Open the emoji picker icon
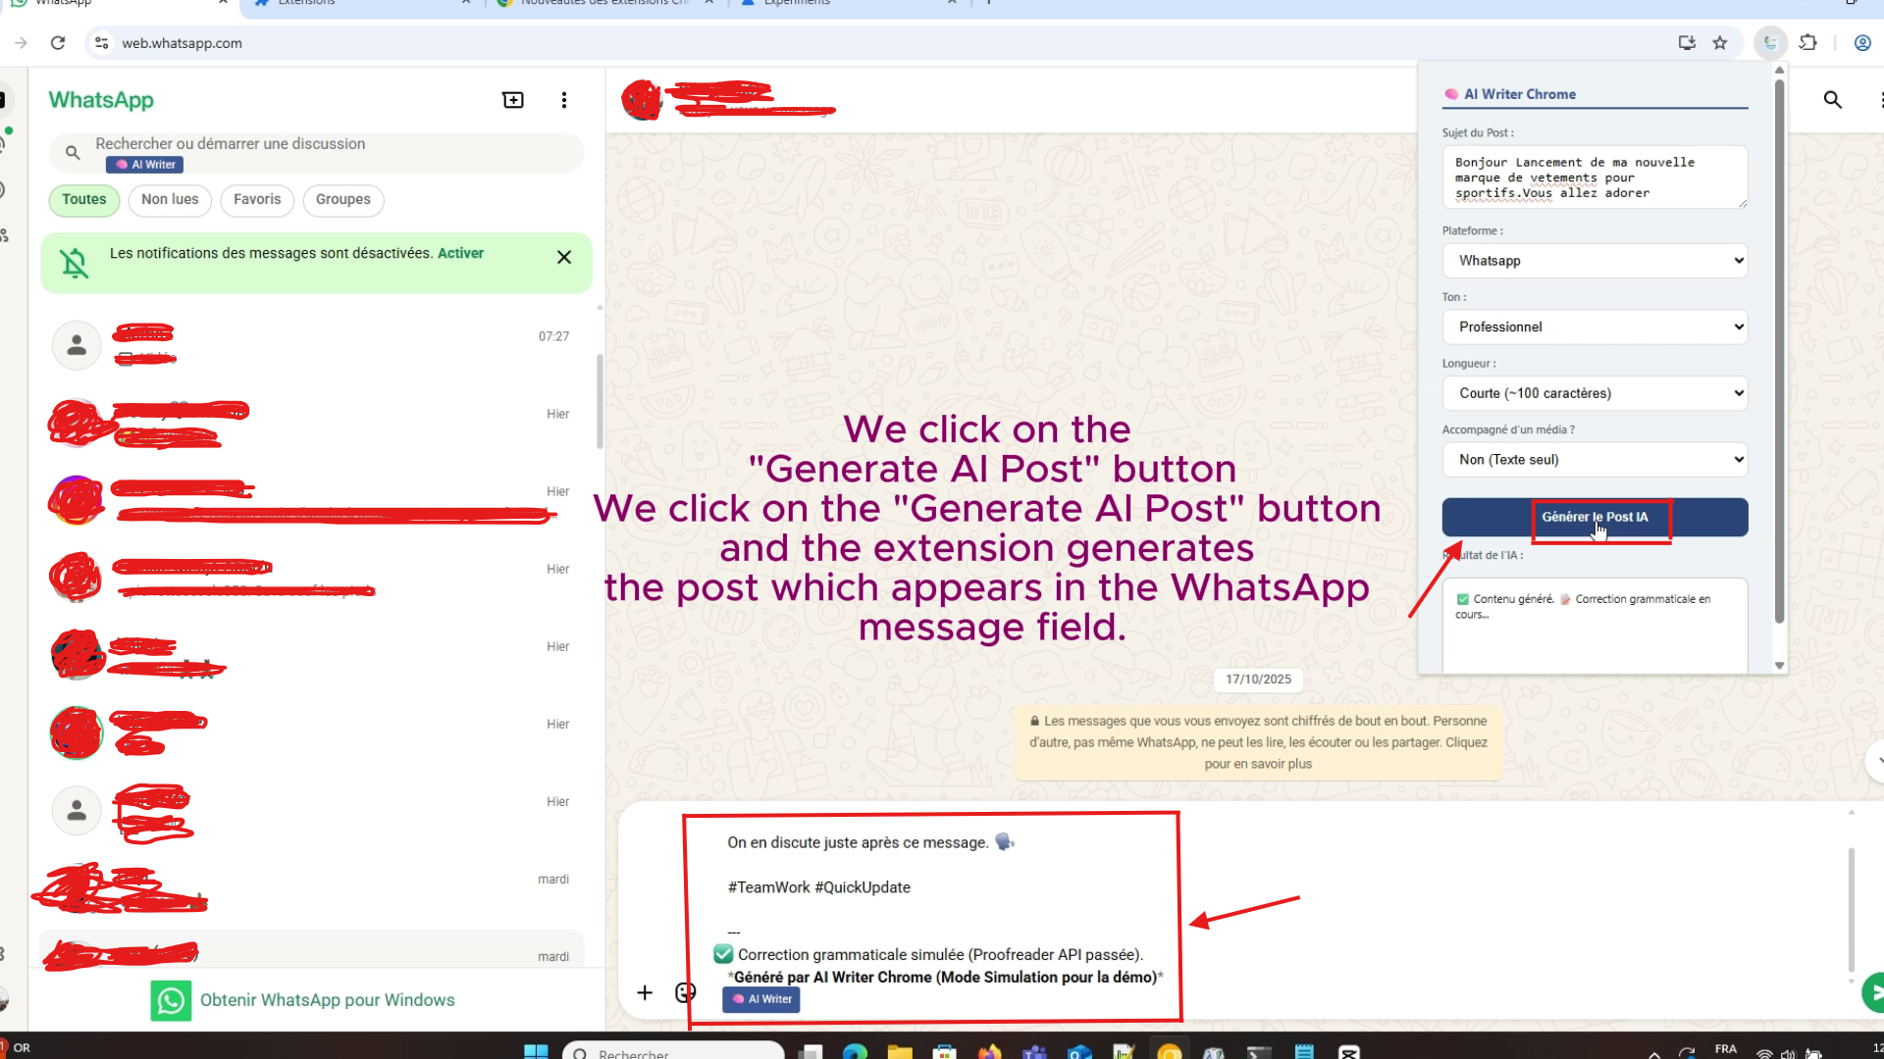This screenshot has height=1059, width=1884. 685,992
